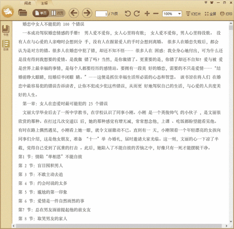The width and height of the screenshot is (234, 229).
Task: Select the 注释 tab
Action: tap(44, 3)
